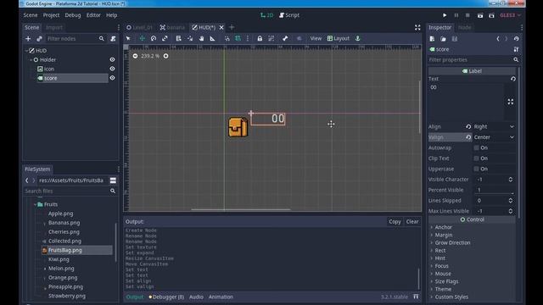
Task: Toggle FileSystem split view mode
Action: click(113, 180)
